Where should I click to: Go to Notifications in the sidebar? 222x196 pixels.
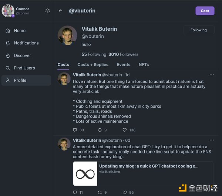tap(26, 43)
